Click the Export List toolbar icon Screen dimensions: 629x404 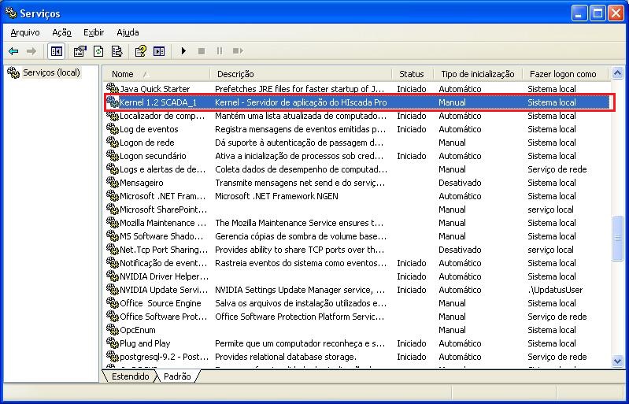pos(117,51)
